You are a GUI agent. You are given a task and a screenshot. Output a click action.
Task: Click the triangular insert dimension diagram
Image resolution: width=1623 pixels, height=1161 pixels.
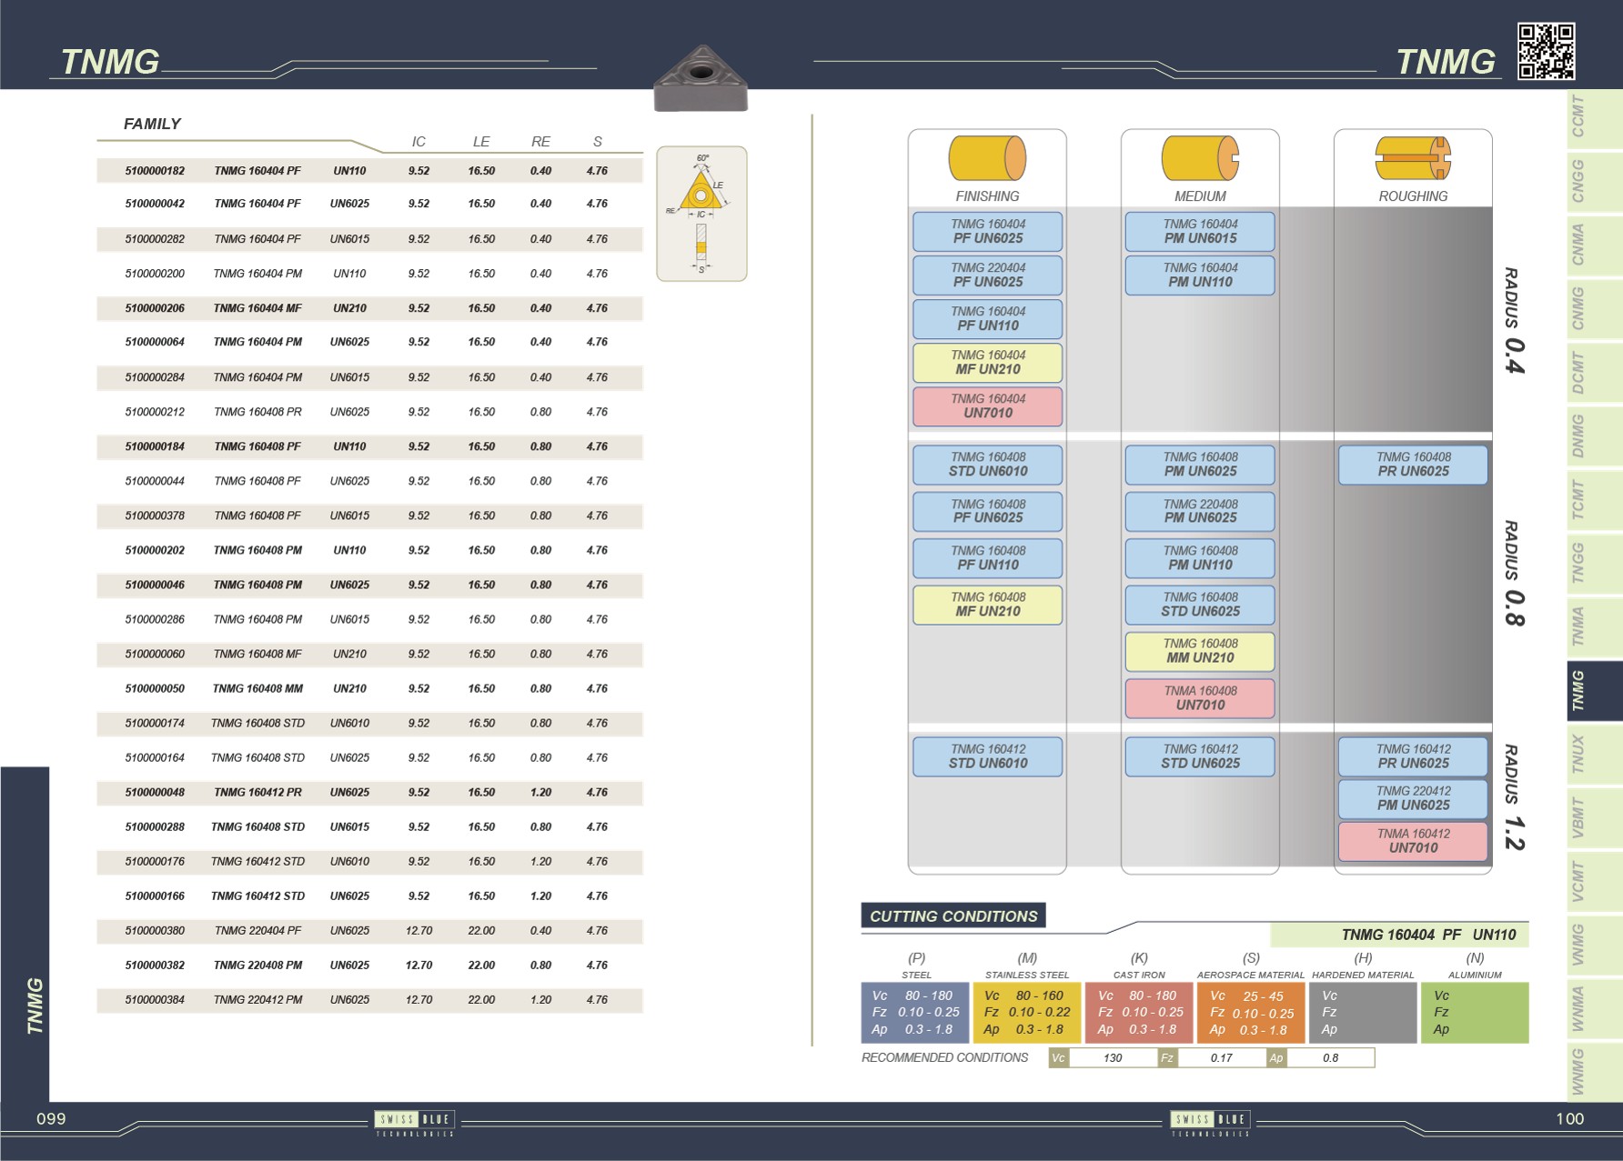tap(701, 214)
